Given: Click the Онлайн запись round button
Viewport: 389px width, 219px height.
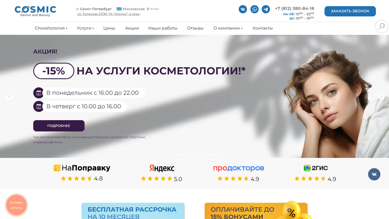Looking at the screenshot, I should point(16,205).
